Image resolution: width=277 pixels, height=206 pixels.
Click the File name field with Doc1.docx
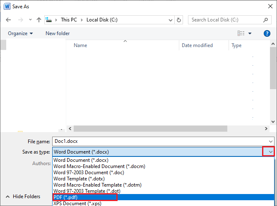click(163, 141)
